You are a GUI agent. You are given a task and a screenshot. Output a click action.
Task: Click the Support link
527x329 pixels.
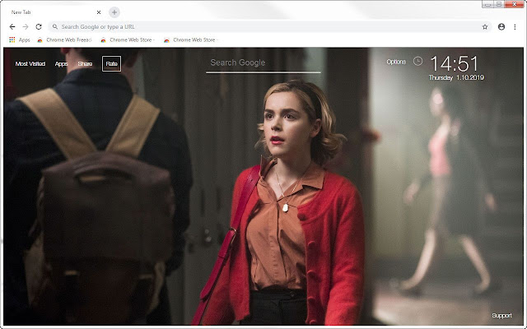(501, 316)
